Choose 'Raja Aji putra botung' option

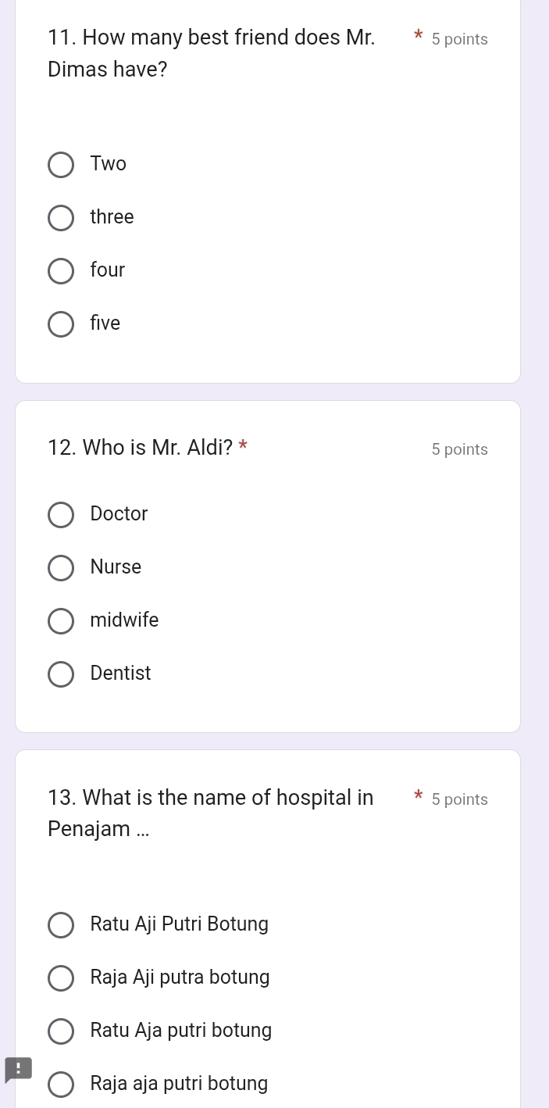click(x=62, y=978)
